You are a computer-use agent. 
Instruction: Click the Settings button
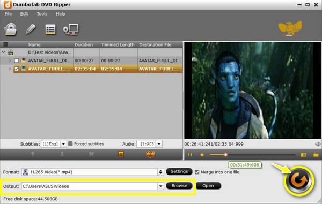pyautogui.click(x=179, y=171)
